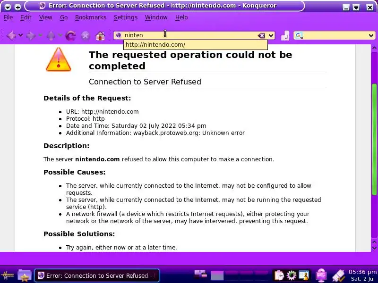This screenshot has width=378, height=283.
Task: Click the bookmark icon beside the location bar
Action: point(285,36)
